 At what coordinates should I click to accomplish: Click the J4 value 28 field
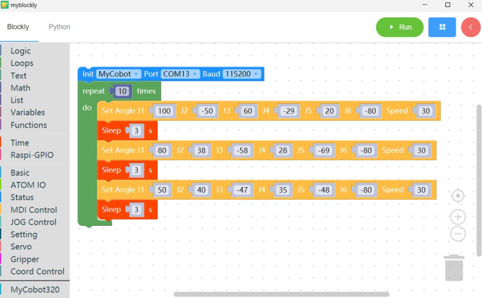pos(283,150)
